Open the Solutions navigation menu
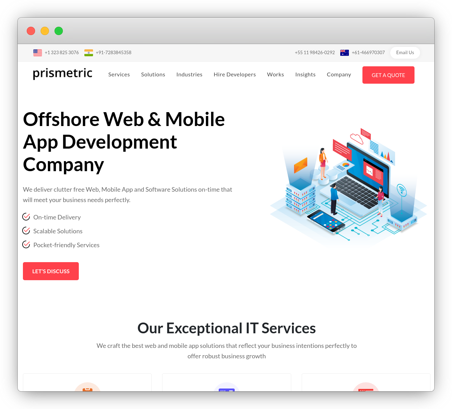This screenshot has width=452, height=409. tap(153, 74)
